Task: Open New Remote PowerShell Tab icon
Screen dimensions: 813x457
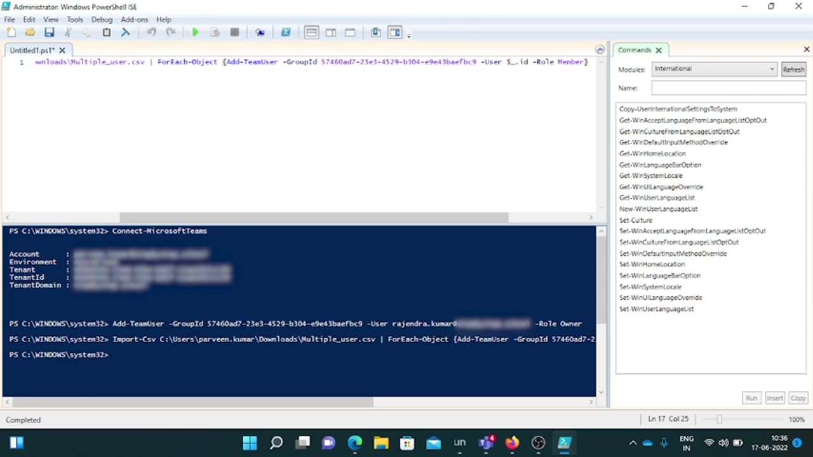Action: (x=260, y=32)
